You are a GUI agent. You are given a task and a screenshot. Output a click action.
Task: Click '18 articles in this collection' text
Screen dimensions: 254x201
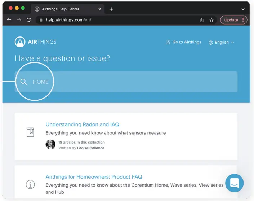click(x=81, y=142)
